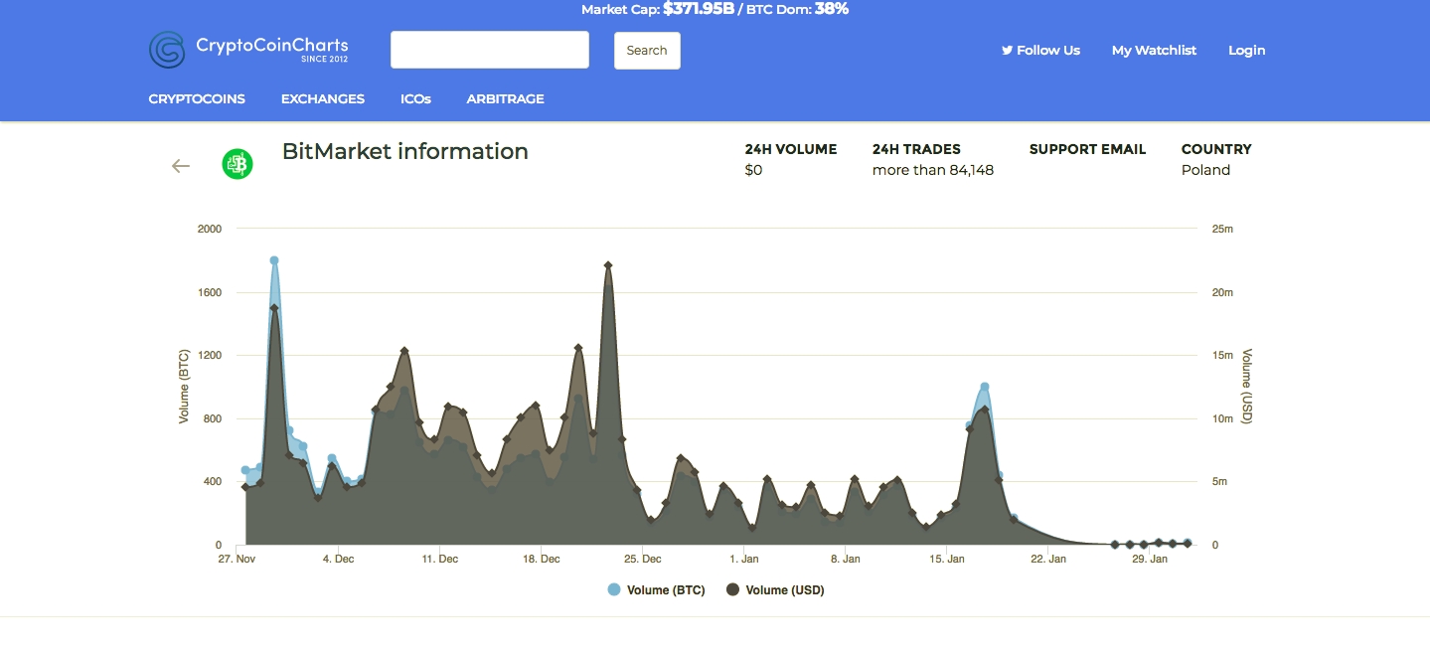1430x655 pixels.
Task: Click the Market Cap $371.95B text
Action: click(657, 9)
